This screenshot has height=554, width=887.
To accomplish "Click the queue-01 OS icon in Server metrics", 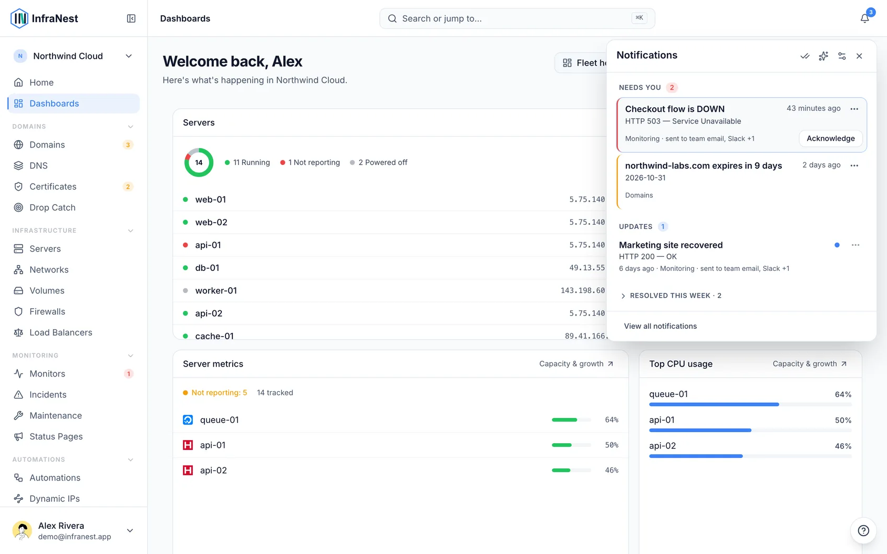I will (x=188, y=420).
